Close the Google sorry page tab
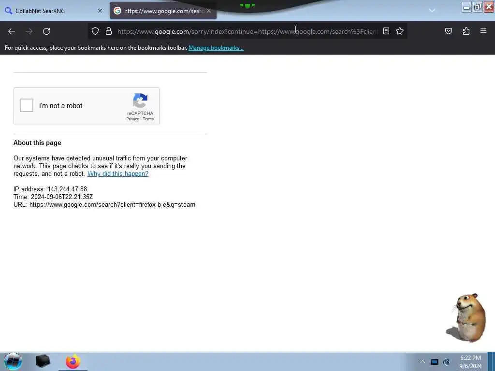495x371 pixels. click(209, 11)
